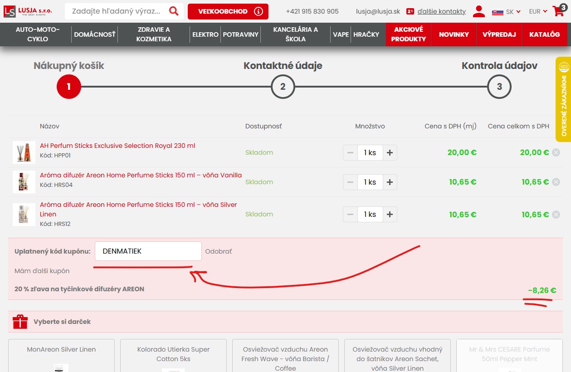Image resolution: width=571 pixels, height=372 pixels.
Task: Open the Zdravie a kozmetika category
Action: point(154,34)
